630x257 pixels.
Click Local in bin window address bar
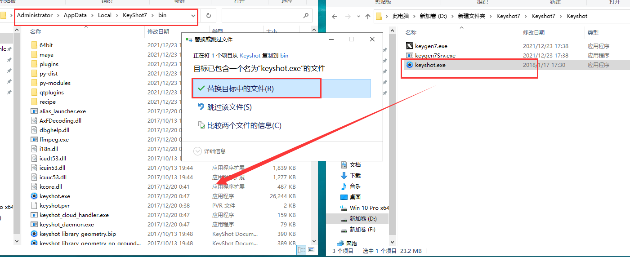pyautogui.click(x=105, y=15)
